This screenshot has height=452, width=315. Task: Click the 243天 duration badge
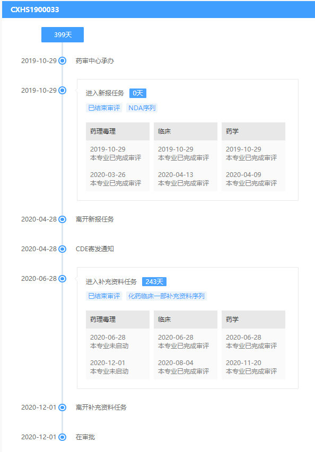click(154, 281)
